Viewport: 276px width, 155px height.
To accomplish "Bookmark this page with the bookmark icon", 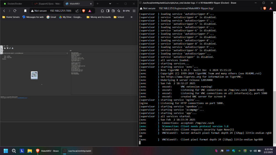I will [25, 11].
